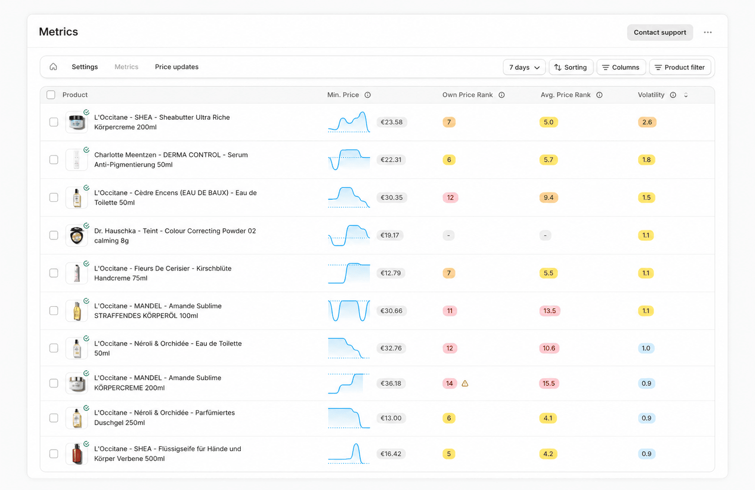
Task: Click the green verified badge on DERMA CONTROL Serum
Action: tap(86, 150)
